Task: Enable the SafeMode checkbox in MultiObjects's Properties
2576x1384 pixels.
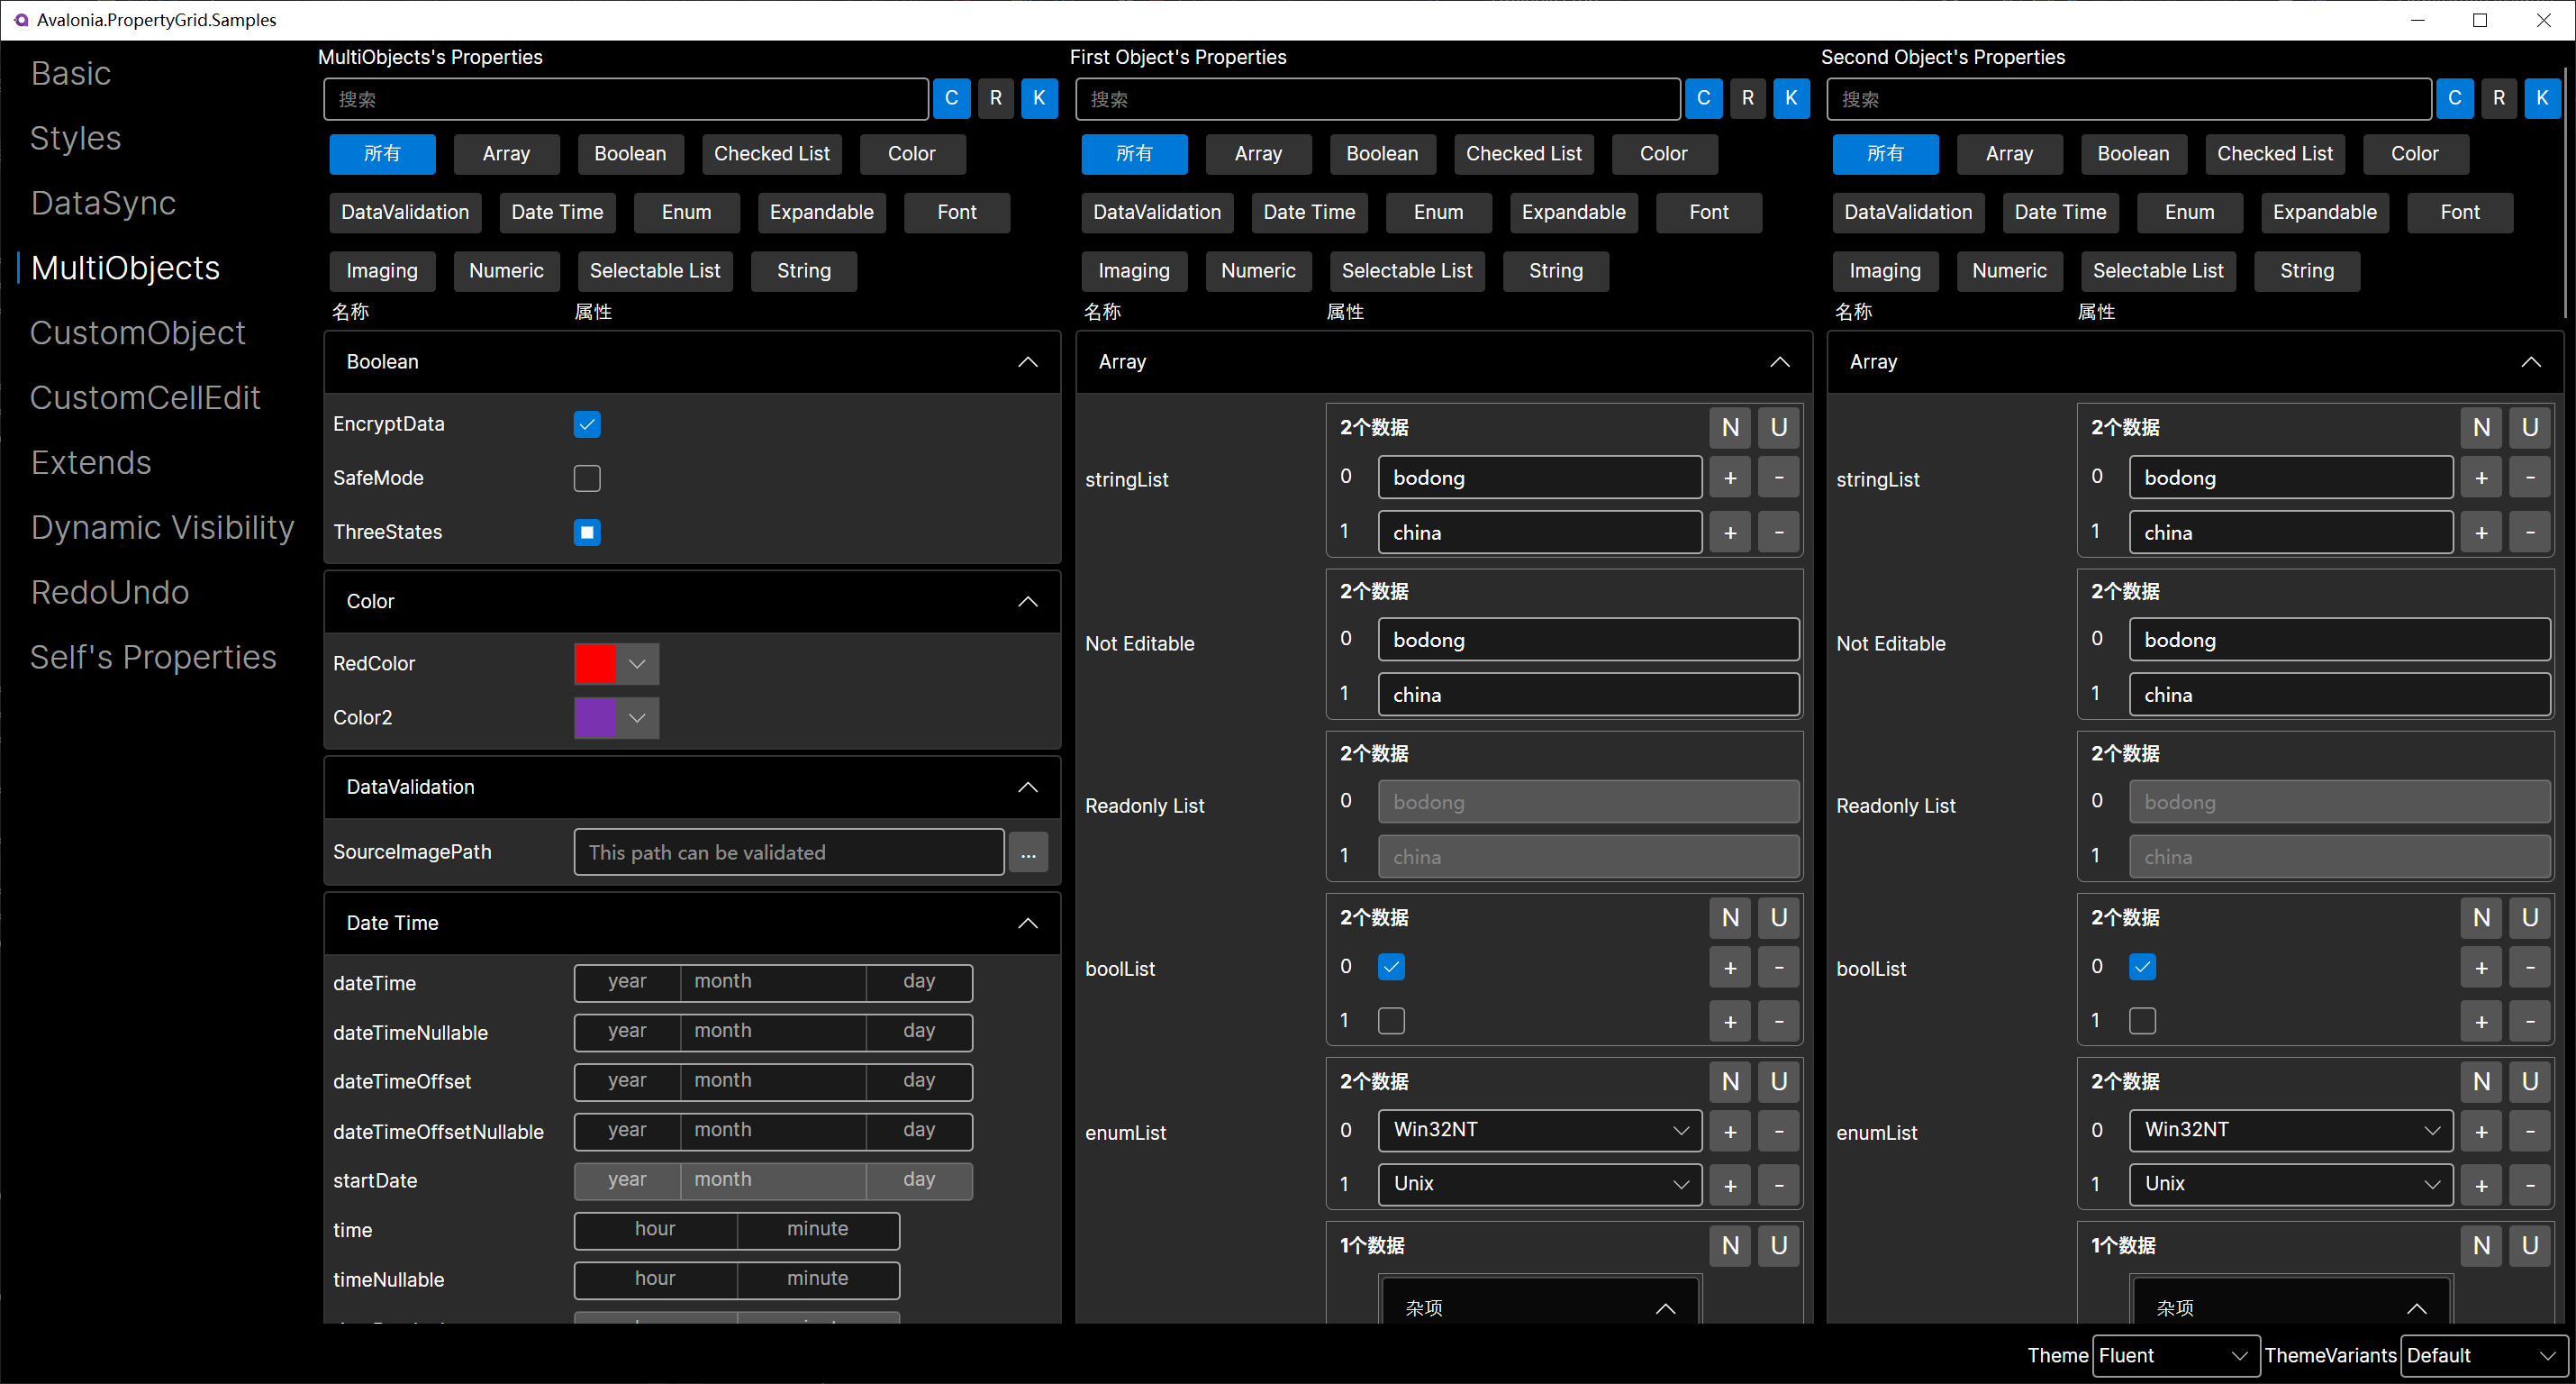Action: (586, 478)
